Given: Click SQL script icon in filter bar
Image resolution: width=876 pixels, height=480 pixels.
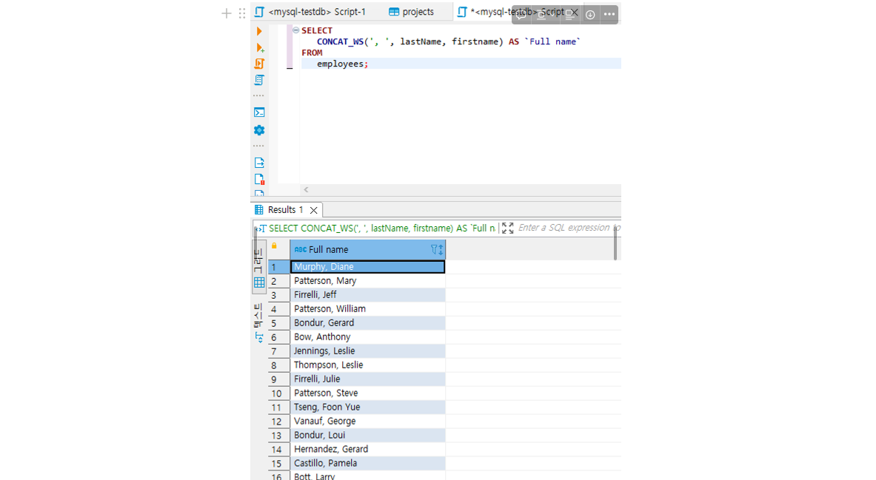Looking at the screenshot, I should (x=261, y=229).
